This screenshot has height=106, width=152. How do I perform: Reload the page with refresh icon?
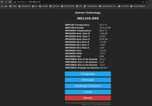coord(10,2)
